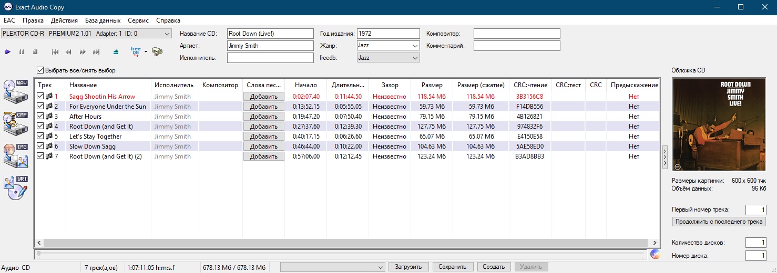Click the WRI write CD icon

pos(15,187)
